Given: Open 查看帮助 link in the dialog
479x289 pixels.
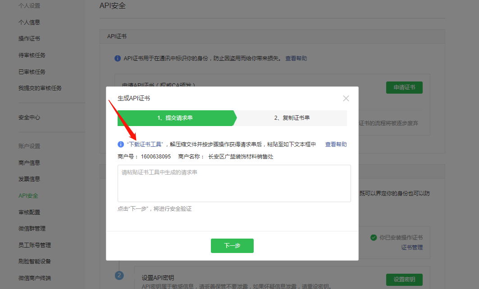Looking at the screenshot, I should (336, 144).
